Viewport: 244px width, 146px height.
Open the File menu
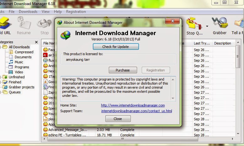12,12
